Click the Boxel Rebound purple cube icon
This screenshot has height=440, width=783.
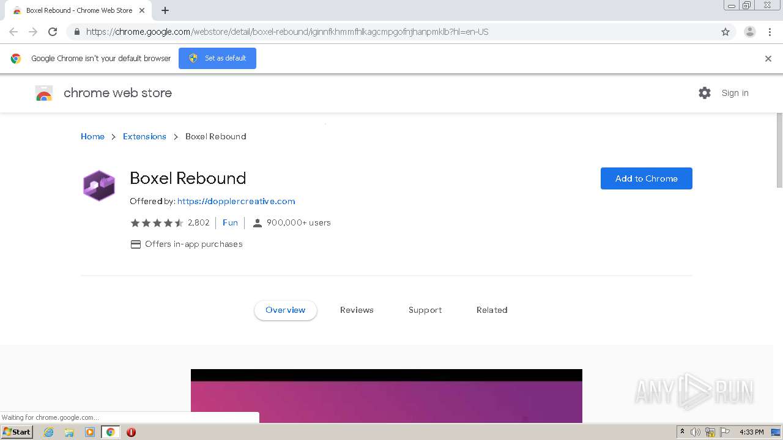[x=98, y=186]
